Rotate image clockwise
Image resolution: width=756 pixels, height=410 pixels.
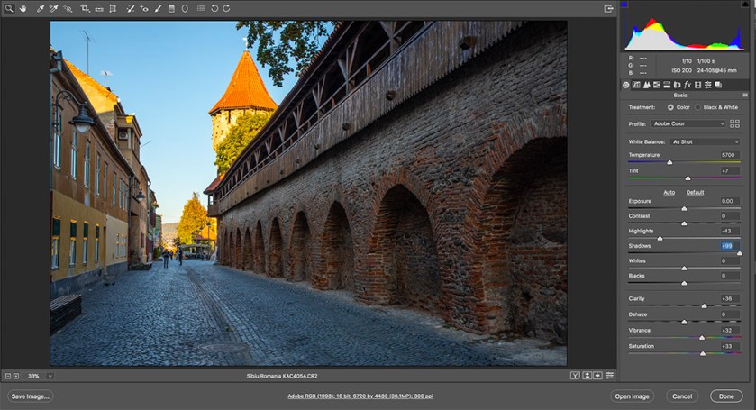pos(226,8)
